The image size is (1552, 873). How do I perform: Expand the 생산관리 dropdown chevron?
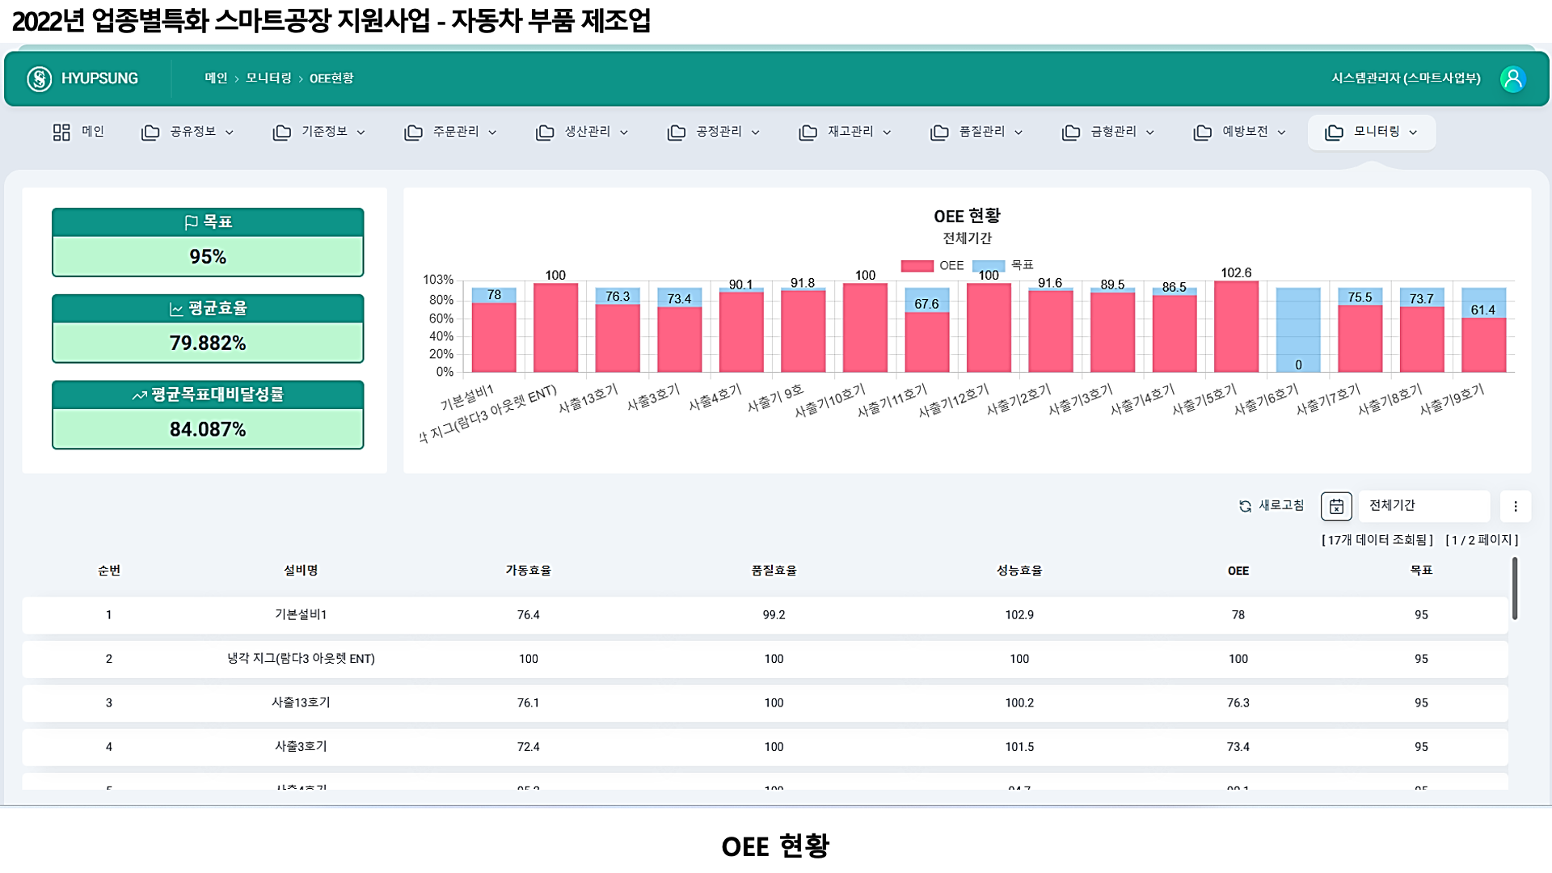coord(624,133)
